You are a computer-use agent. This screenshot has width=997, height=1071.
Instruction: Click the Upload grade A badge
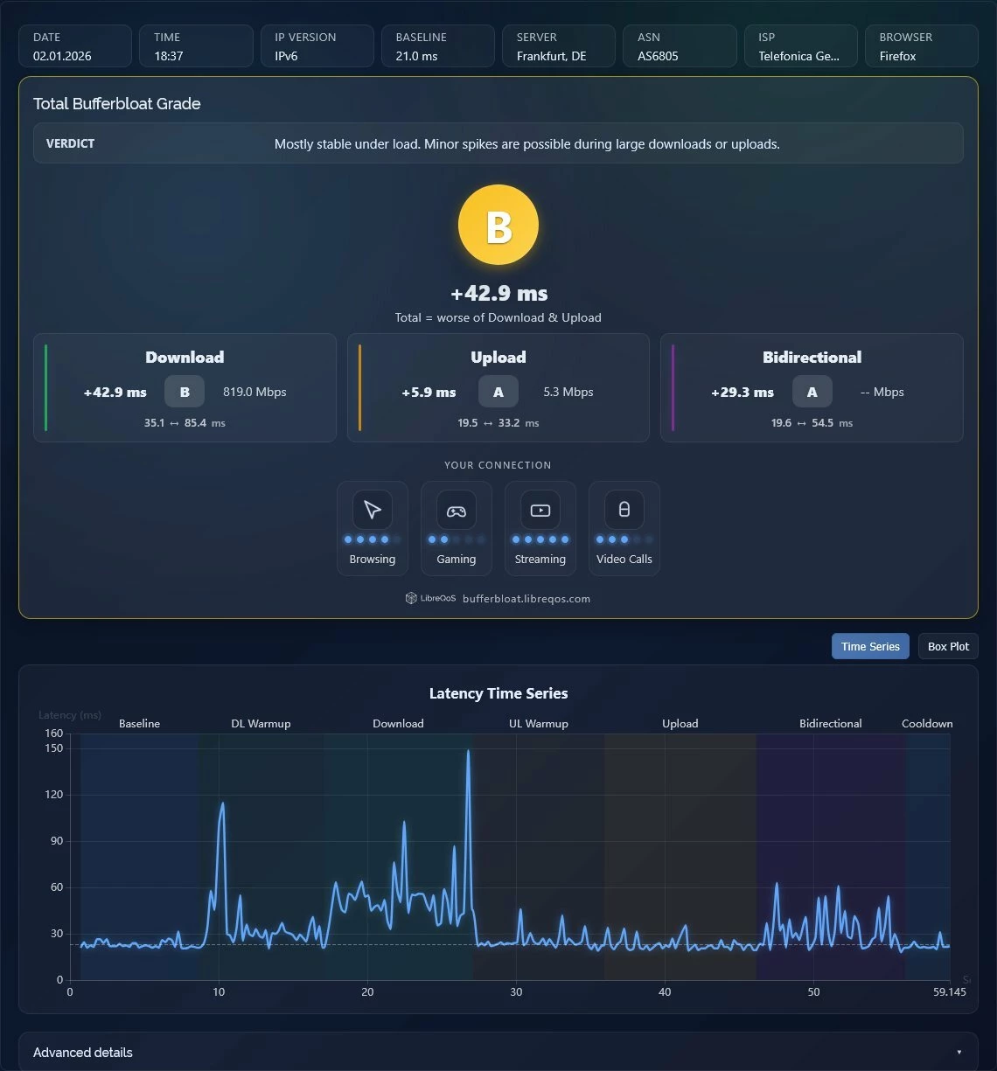coord(499,392)
